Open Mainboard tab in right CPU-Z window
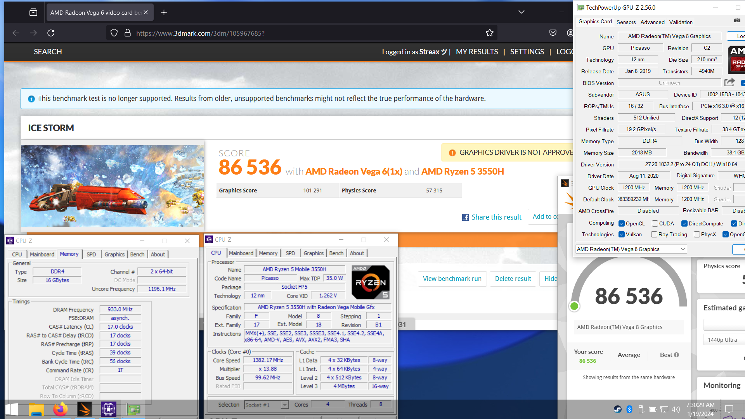745x419 pixels. pos(241,253)
